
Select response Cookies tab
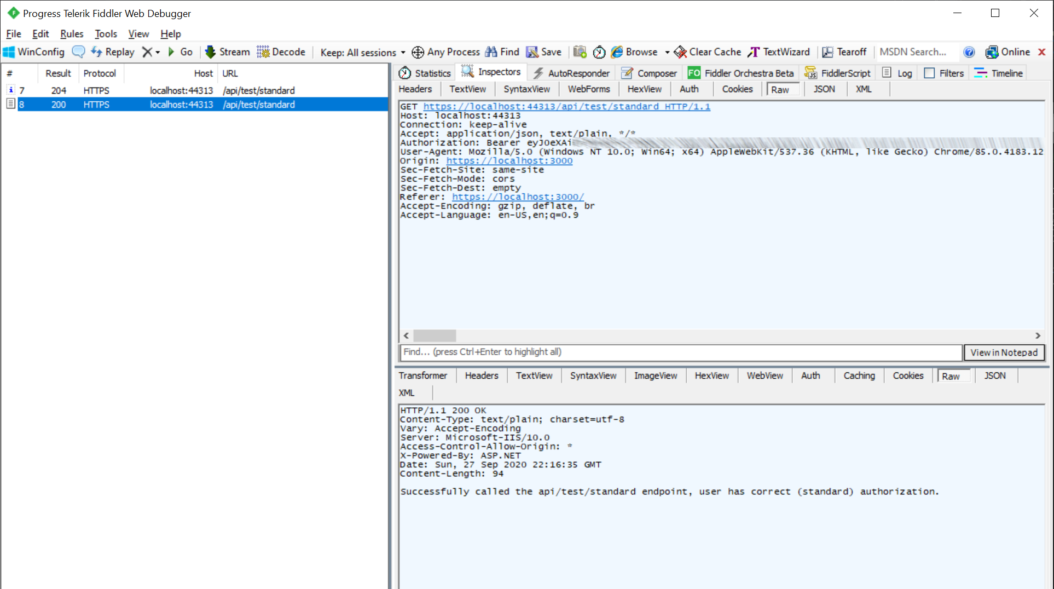tap(908, 376)
